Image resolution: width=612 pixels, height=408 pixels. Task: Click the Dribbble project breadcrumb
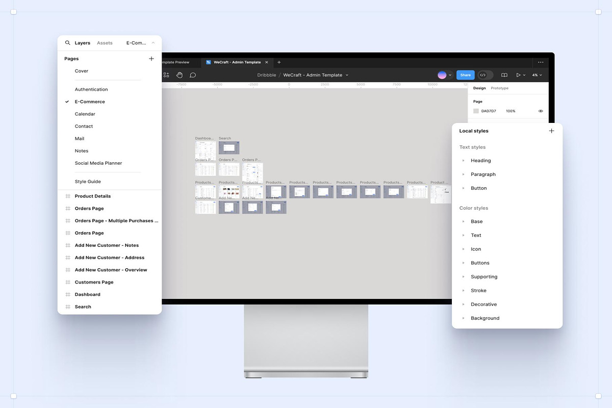coord(267,75)
